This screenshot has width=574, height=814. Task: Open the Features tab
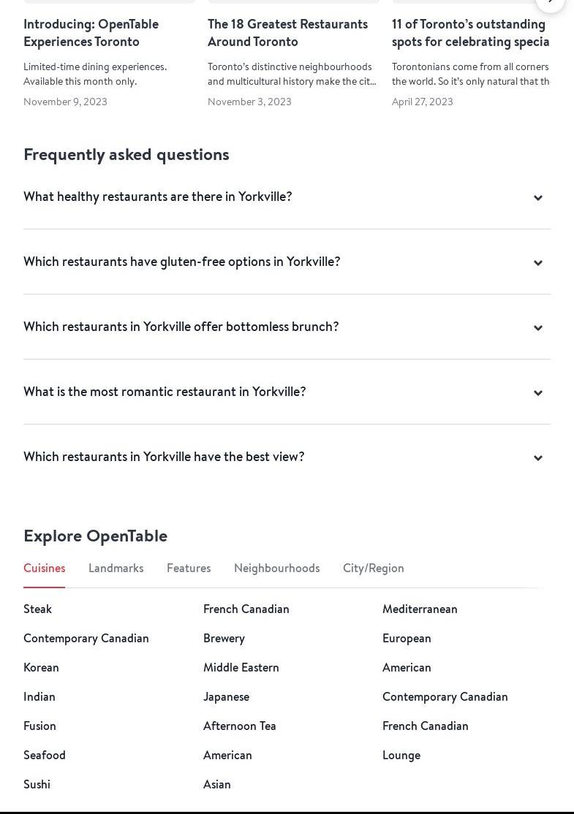(189, 568)
